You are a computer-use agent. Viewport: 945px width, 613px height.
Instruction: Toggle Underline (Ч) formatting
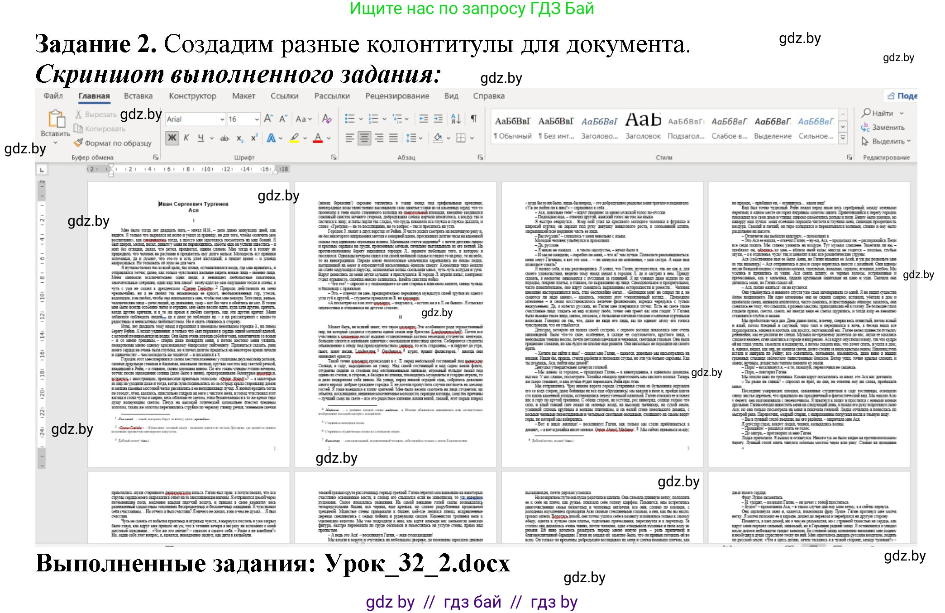point(200,138)
